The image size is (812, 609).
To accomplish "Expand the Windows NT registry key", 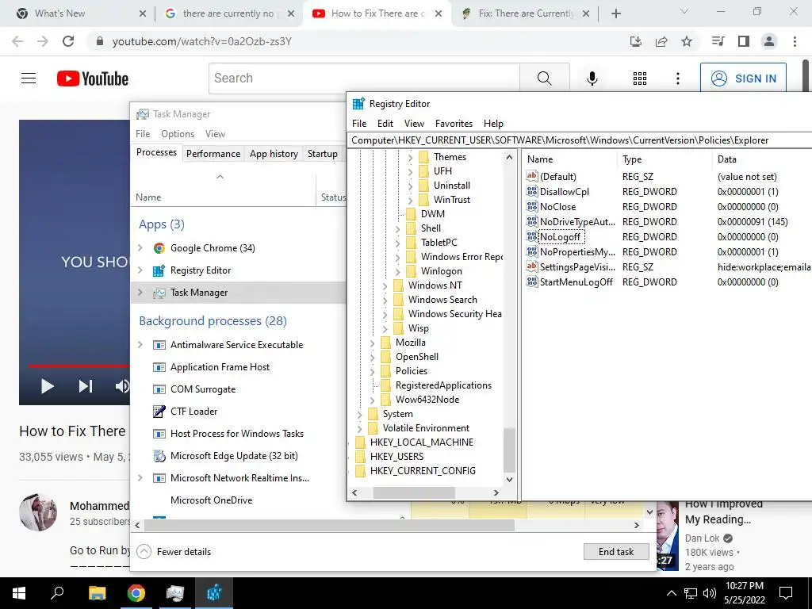I will [385, 285].
